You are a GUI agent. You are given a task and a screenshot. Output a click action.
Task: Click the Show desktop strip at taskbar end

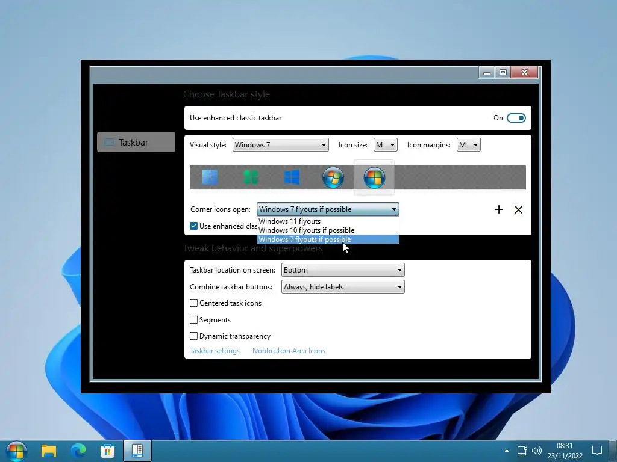[613, 451]
